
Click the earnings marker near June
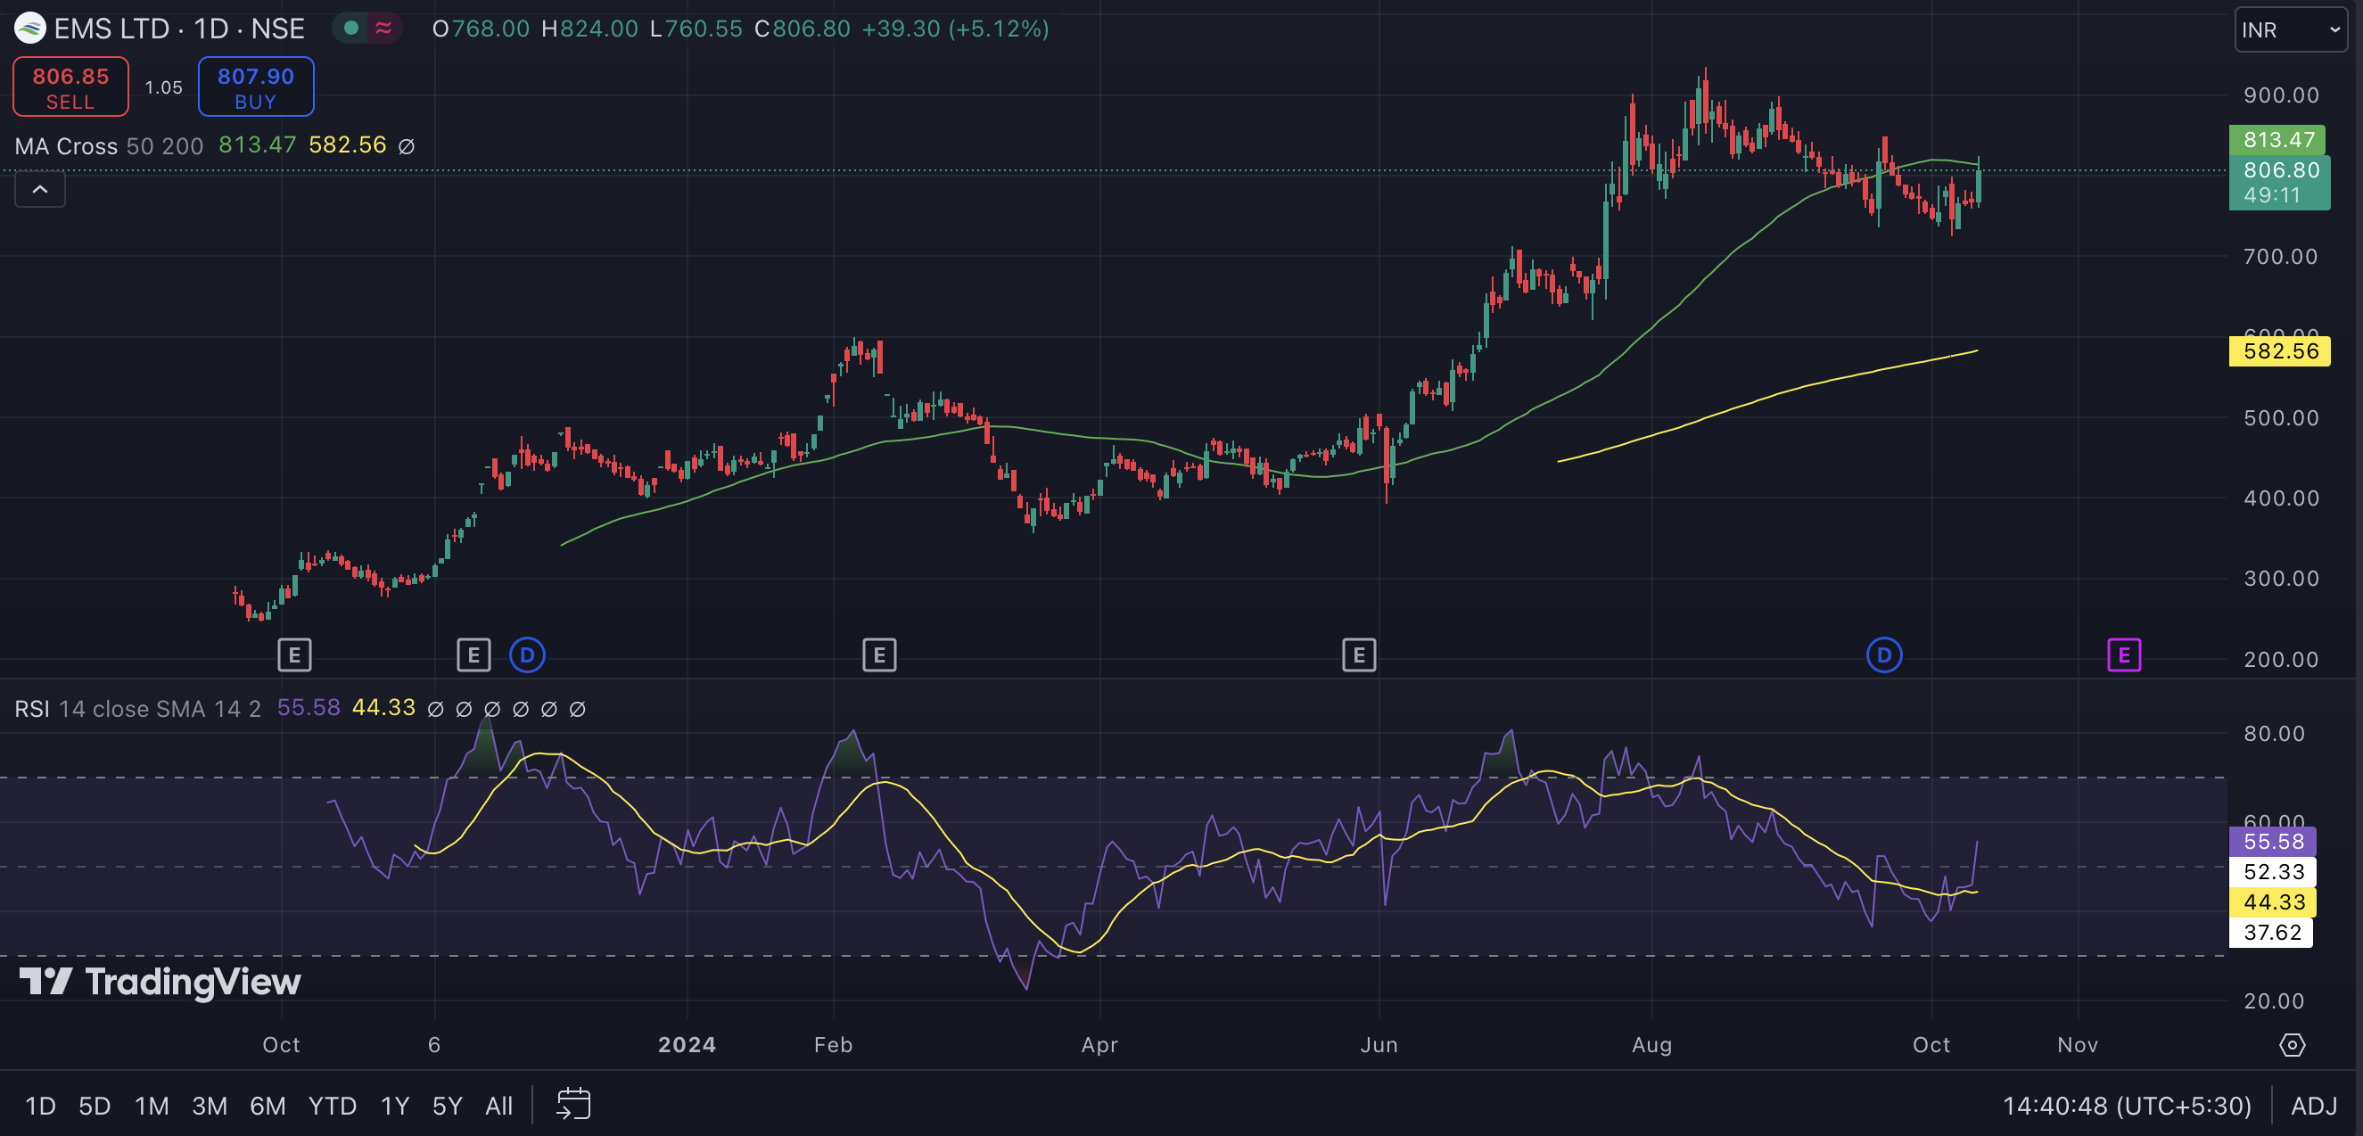point(1359,655)
